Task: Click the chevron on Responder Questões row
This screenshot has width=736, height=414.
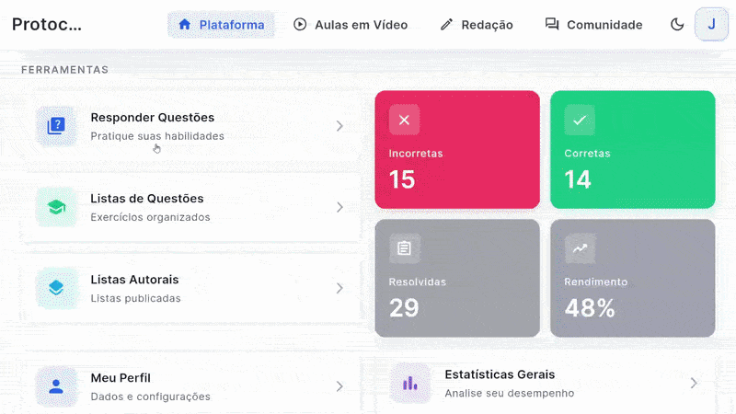Action: point(339,126)
